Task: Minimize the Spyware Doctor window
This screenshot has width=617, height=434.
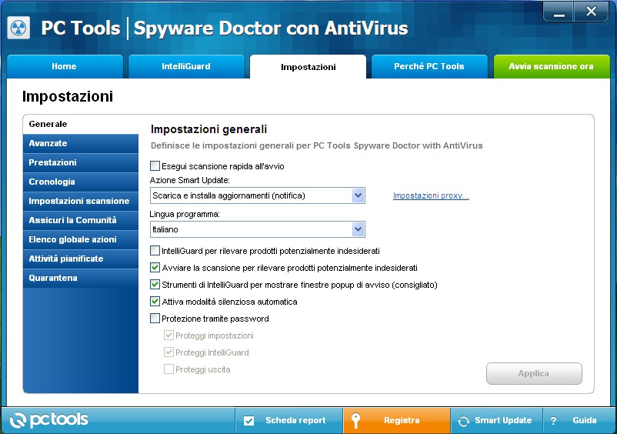Action: click(x=559, y=11)
